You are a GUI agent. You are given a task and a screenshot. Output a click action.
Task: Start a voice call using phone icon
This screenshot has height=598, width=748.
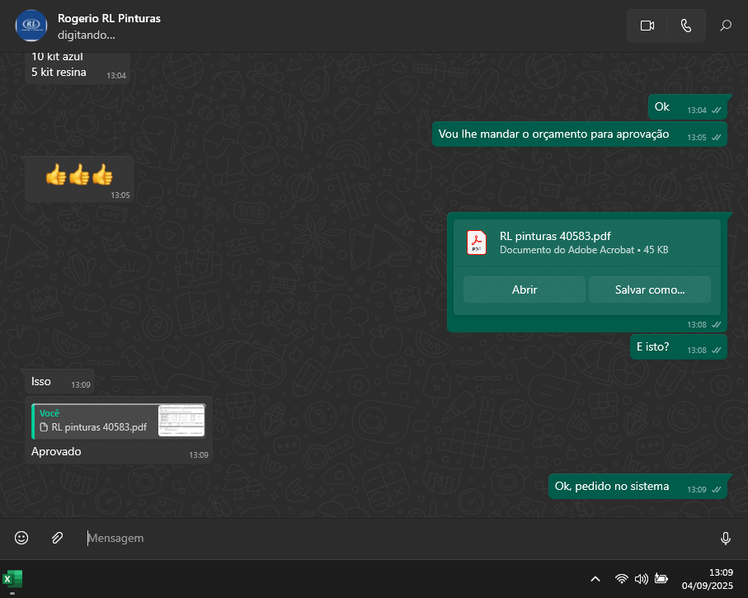[x=685, y=26]
